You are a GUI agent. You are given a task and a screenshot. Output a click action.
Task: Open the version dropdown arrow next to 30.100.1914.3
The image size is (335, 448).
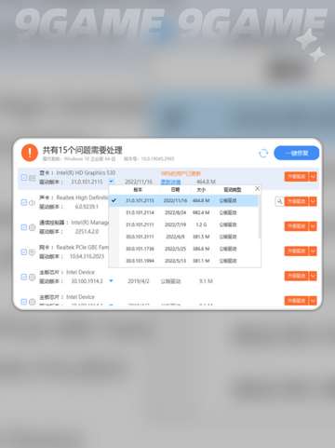coord(111,281)
